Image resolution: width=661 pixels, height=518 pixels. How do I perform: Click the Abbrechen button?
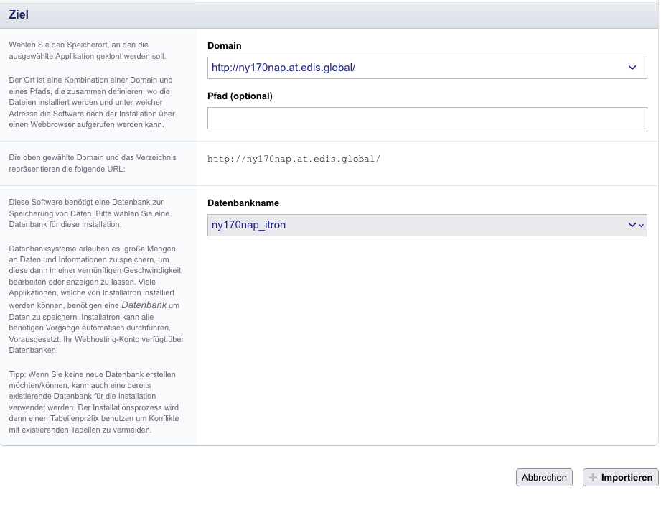point(544,478)
